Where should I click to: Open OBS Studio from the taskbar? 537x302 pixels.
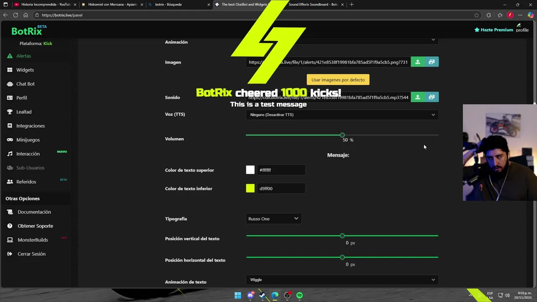point(287,295)
